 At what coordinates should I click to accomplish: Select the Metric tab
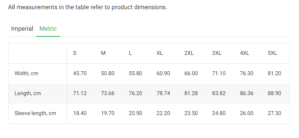pos(48,29)
